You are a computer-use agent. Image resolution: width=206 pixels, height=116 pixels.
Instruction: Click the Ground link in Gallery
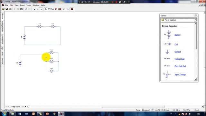(178, 52)
